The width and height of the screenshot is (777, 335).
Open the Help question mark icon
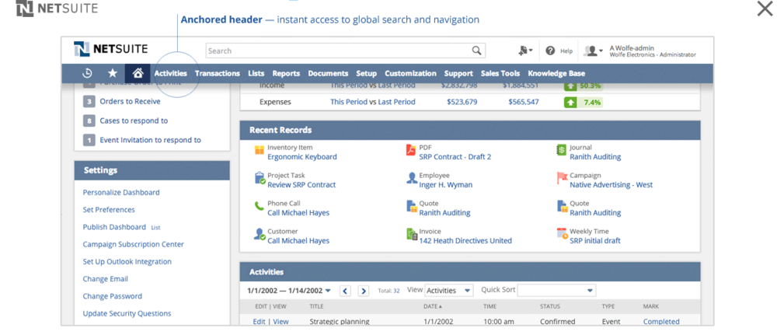click(x=550, y=51)
